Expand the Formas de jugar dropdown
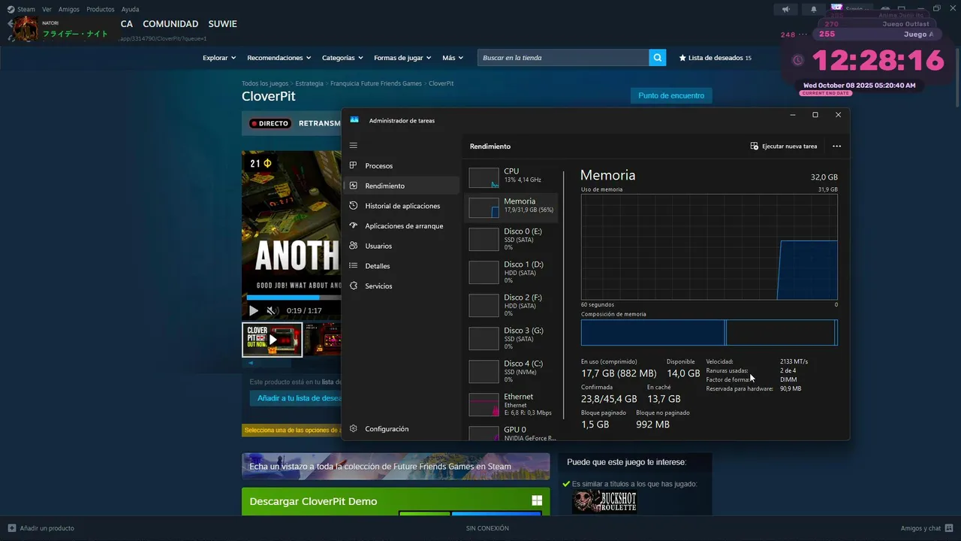 click(x=402, y=58)
